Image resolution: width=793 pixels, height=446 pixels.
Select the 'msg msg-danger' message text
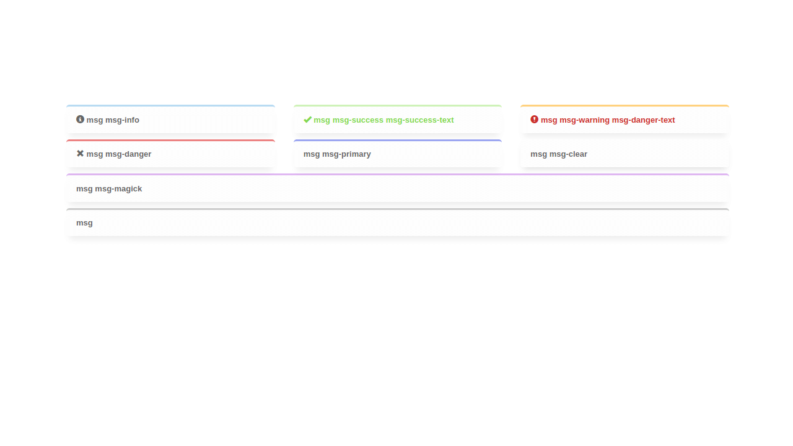click(x=119, y=154)
